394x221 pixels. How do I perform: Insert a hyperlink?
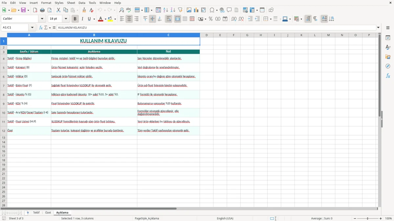(x=222, y=10)
